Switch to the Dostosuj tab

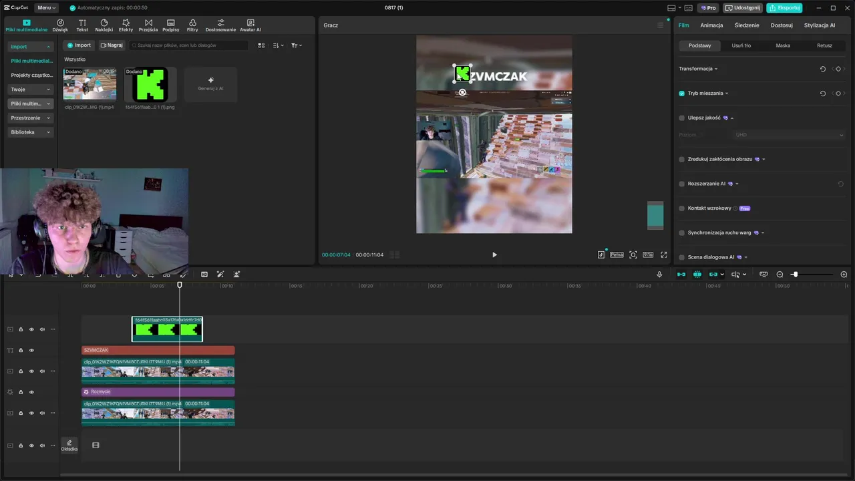[782, 25]
